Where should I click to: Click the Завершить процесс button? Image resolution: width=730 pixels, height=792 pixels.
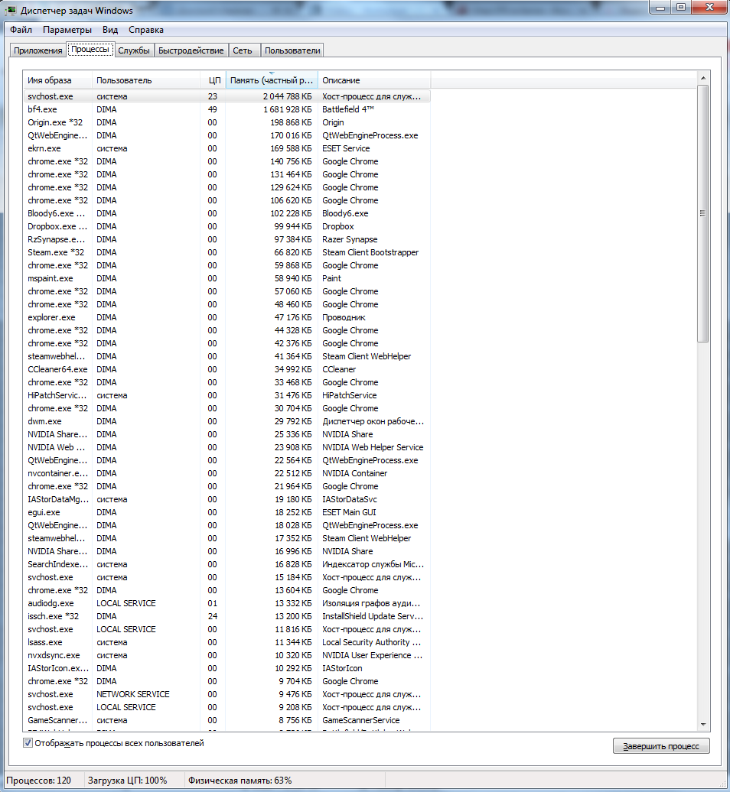tap(661, 746)
